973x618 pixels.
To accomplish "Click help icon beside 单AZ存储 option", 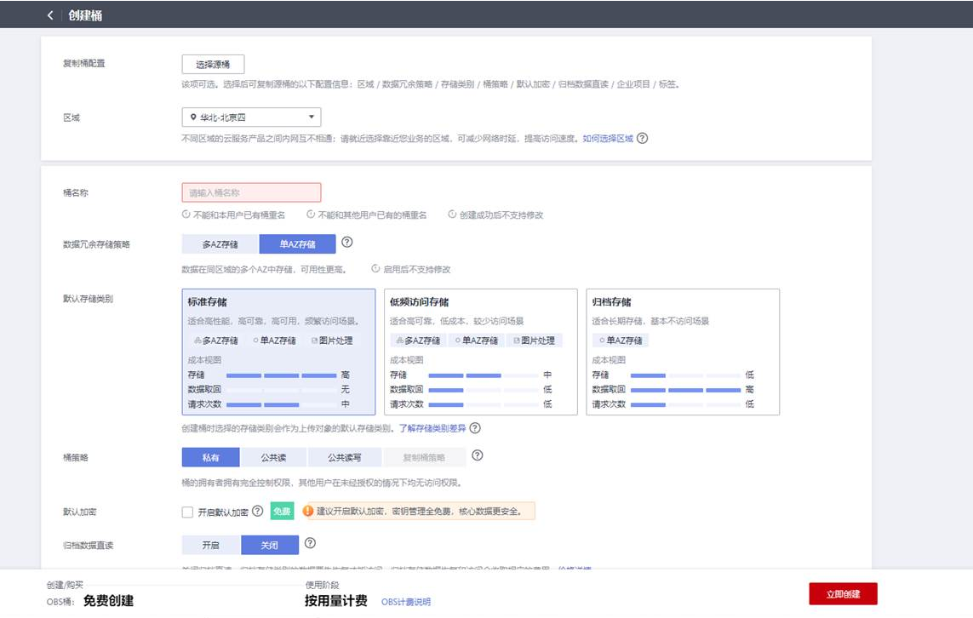I will [346, 243].
